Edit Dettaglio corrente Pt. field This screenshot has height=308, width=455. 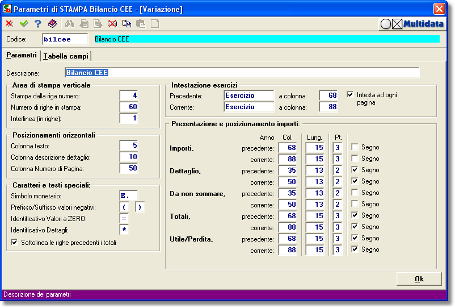coord(337,182)
